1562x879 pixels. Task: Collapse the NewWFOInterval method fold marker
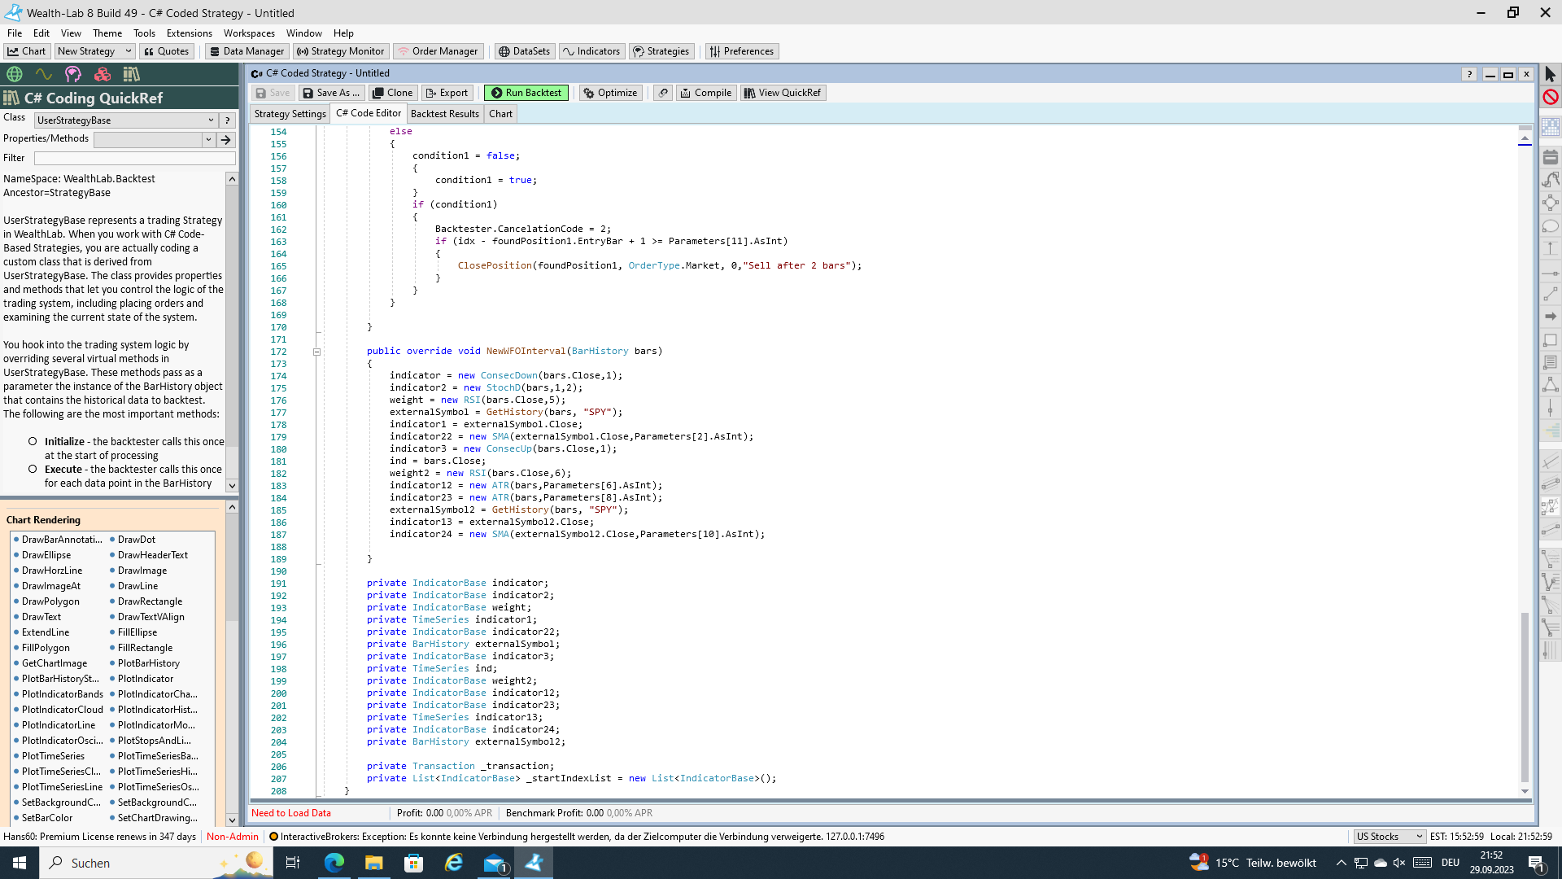[317, 352]
